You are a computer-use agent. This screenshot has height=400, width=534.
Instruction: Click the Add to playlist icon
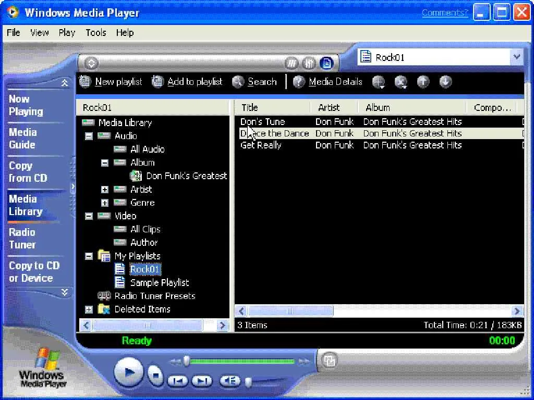coord(157,82)
